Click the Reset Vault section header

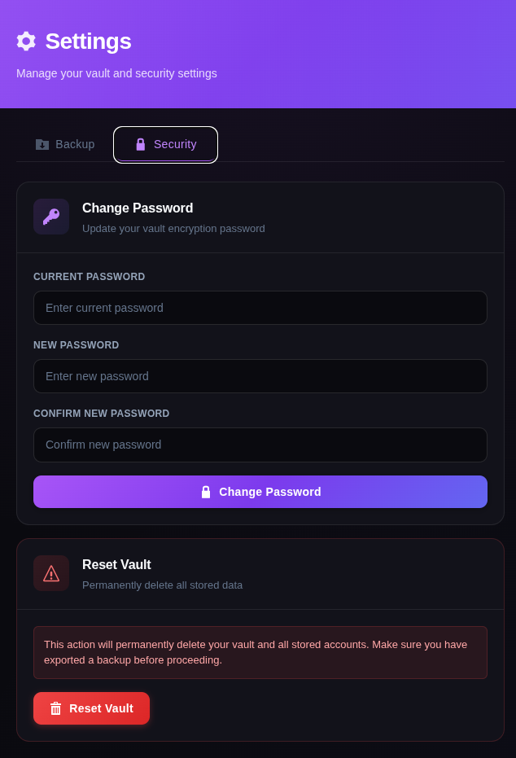click(116, 564)
